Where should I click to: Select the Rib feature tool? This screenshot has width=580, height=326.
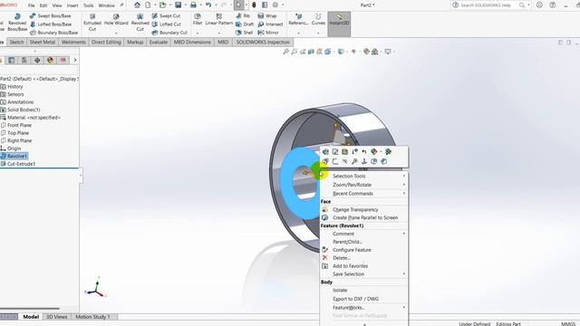tap(243, 16)
